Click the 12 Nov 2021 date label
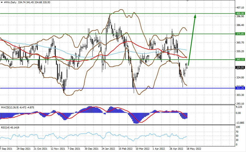This screenshot has height=152, width=246. click(x=58, y=149)
